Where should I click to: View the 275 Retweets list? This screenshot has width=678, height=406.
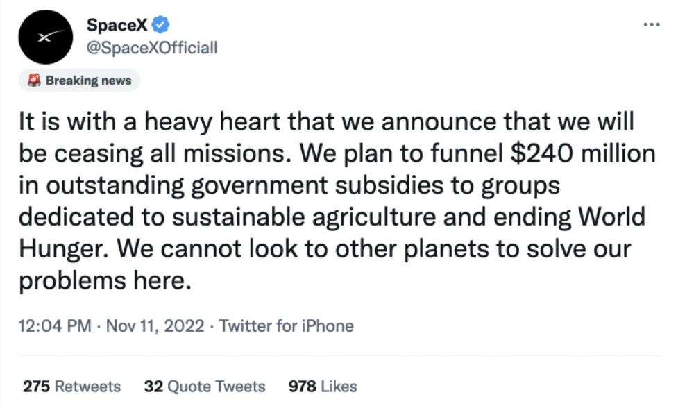coord(71,386)
